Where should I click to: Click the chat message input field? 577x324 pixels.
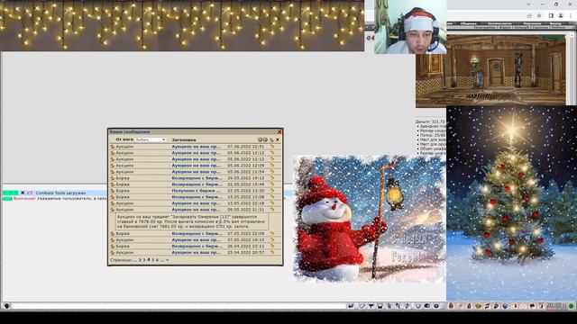pos(178,306)
